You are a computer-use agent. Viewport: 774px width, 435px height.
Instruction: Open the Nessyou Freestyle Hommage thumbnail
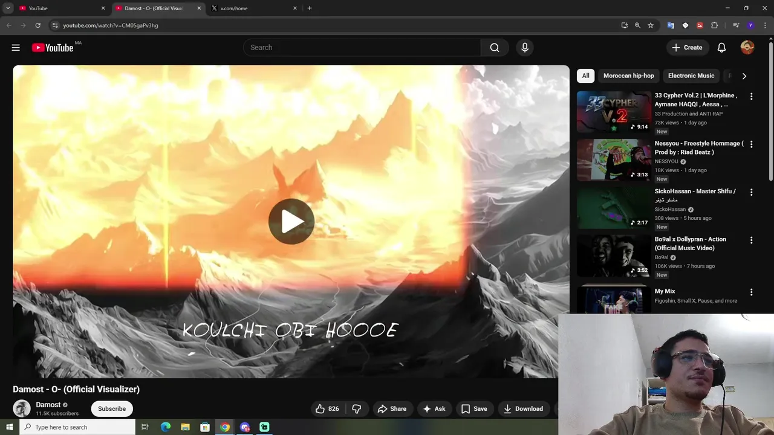point(614,160)
